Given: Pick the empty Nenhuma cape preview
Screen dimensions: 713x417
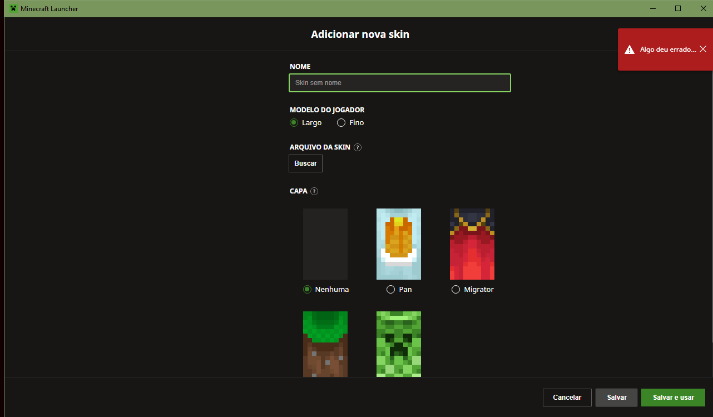Looking at the screenshot, I should click(325, 244).
